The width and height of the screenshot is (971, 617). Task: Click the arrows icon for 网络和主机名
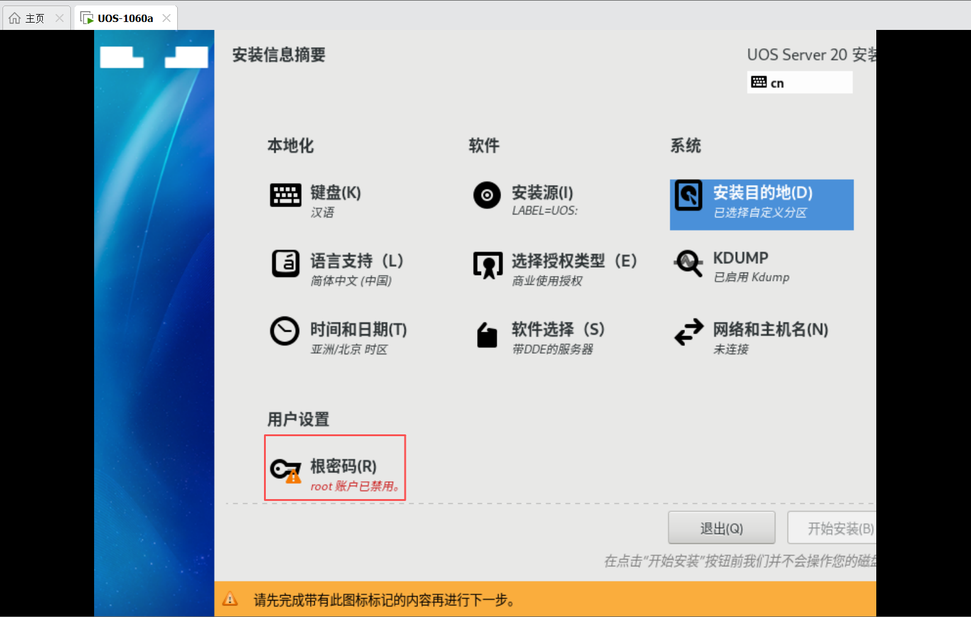point(689,332)
